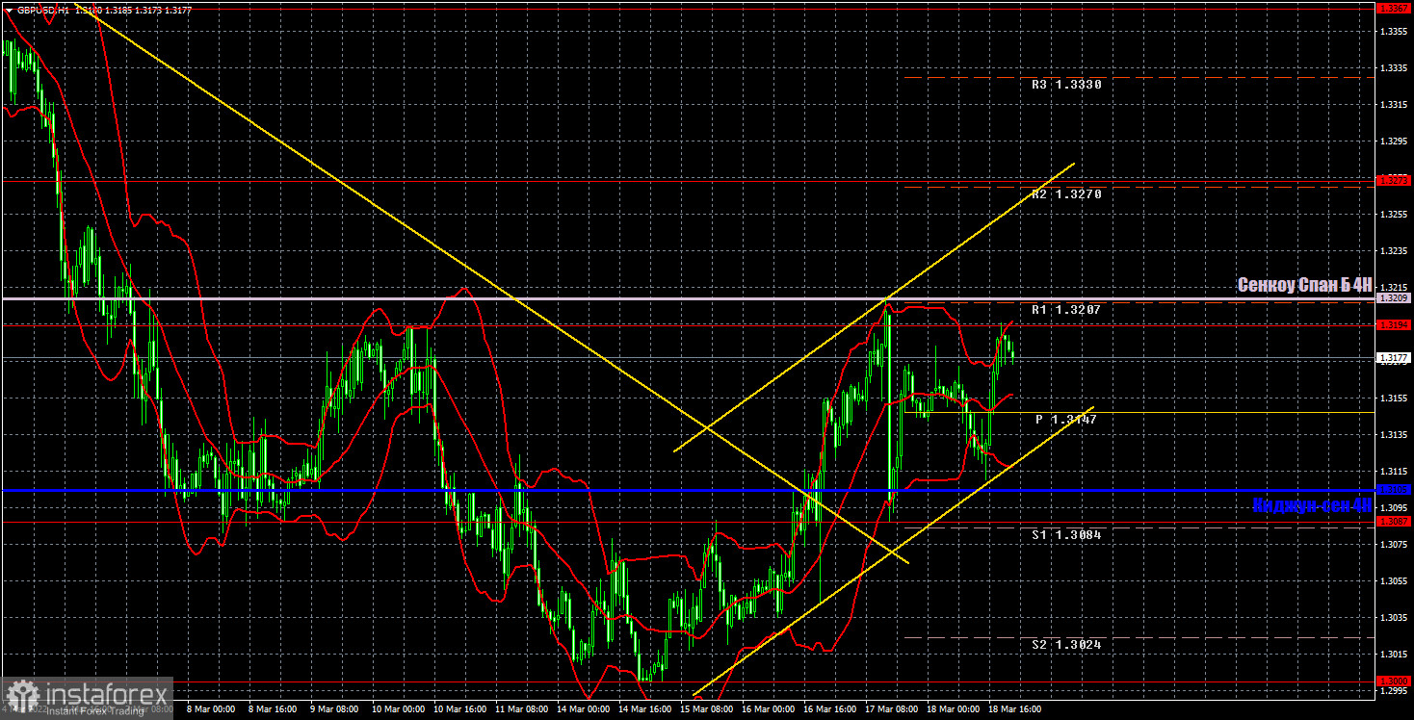Click the red 1.3367 price tag
Image resolution: width=1414 pixels, height=720 pixels.
click(1394, 8)
